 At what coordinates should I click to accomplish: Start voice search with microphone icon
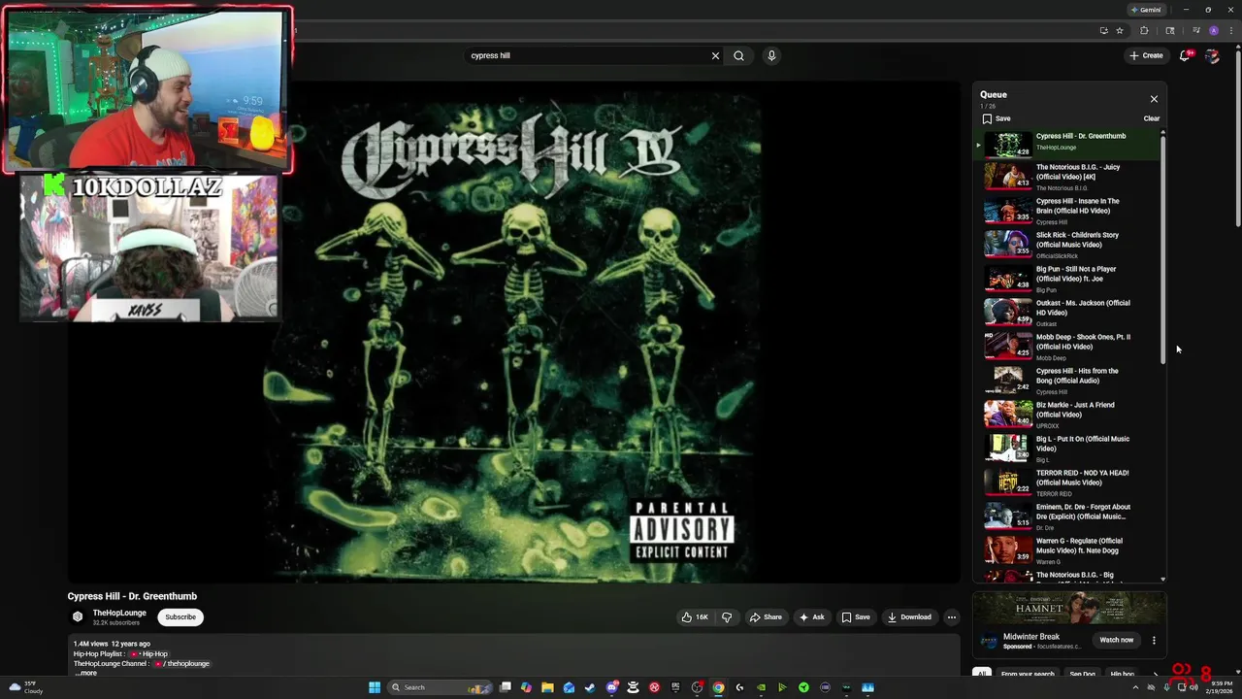click(x=771, y=55)
